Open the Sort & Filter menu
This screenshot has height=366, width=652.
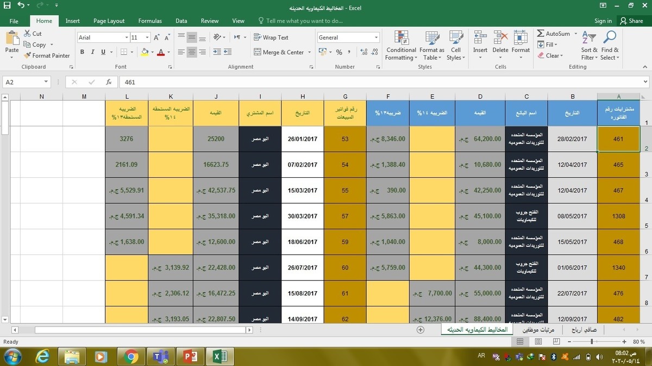590,46
